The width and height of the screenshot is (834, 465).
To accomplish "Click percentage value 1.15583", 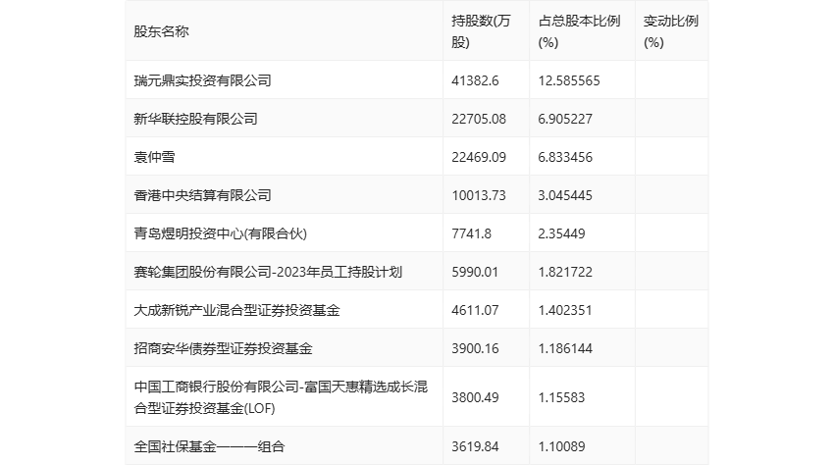I will [561, 397].
